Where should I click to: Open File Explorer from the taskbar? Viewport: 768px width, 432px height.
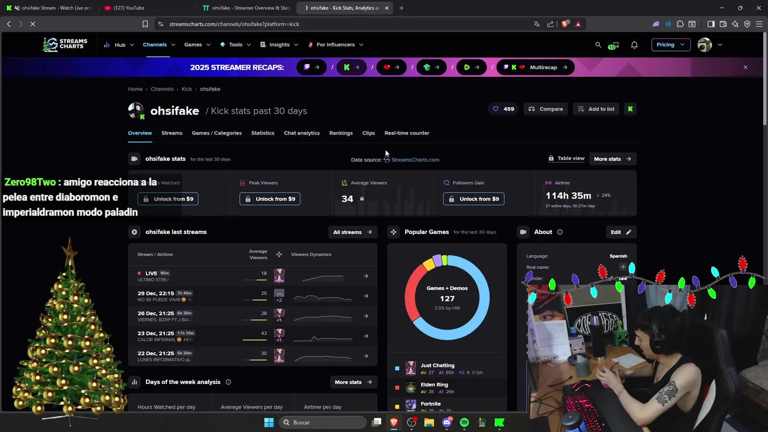(429, 422)
